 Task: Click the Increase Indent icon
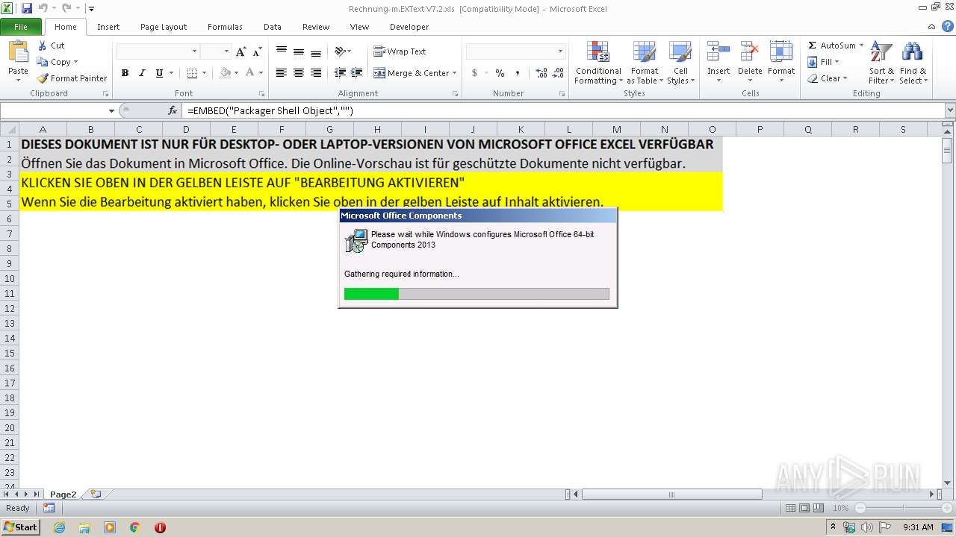click(x=357, y=73)
